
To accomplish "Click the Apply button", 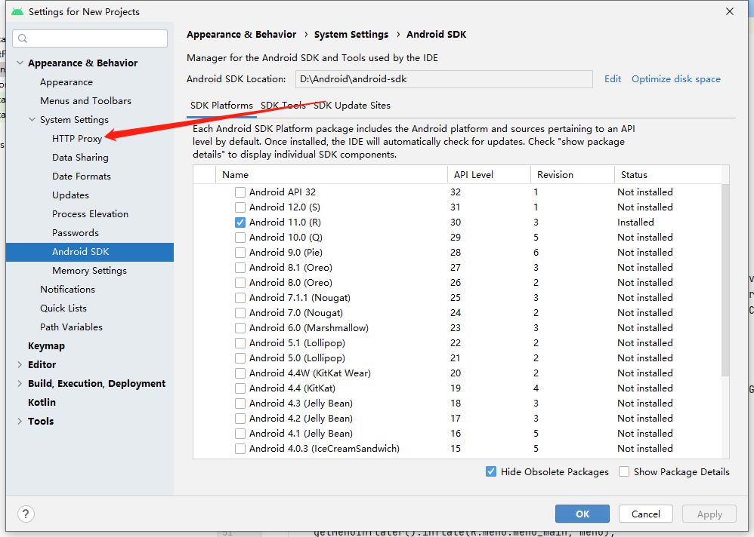I will pyautogui.click(x=709, y=514).
